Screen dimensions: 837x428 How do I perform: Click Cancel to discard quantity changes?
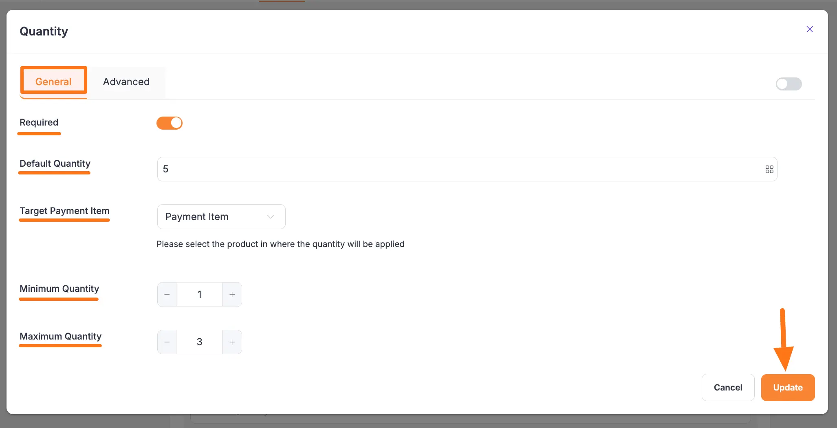[728, 387]
